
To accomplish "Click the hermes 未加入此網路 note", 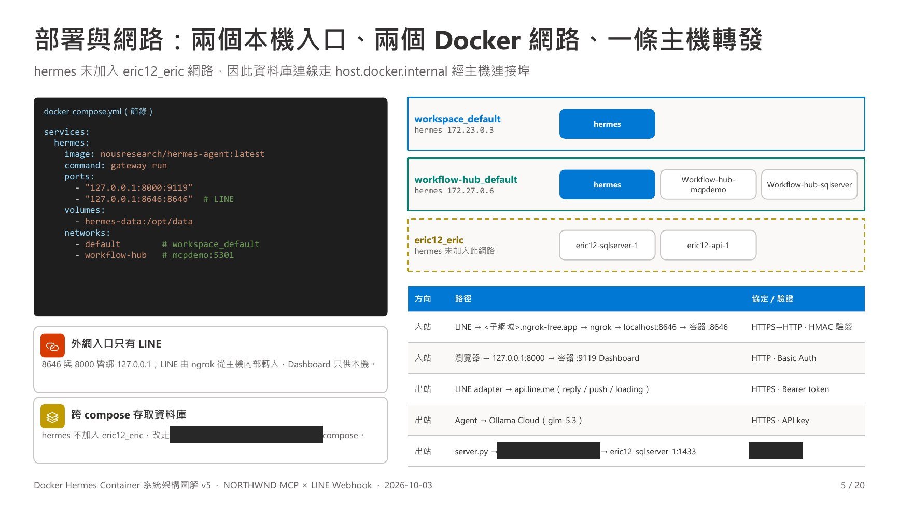I will (455, 251).
